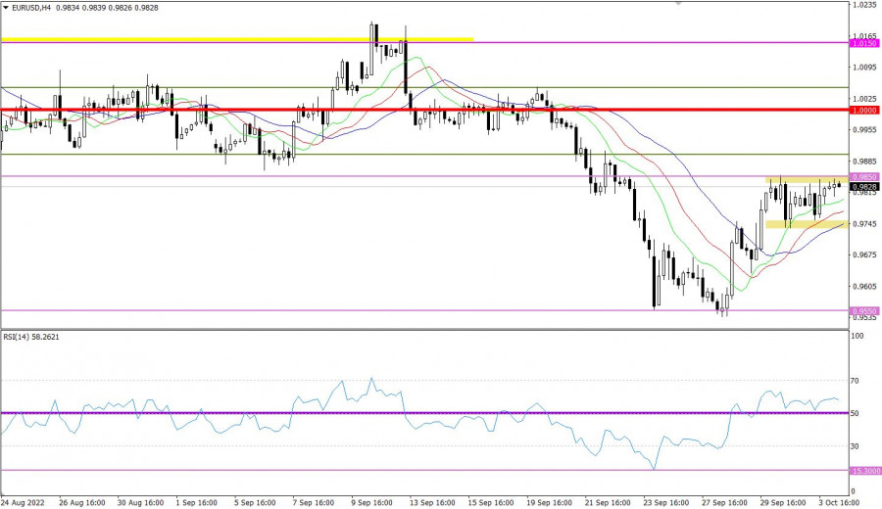Click the lower yellow rectangle near 0.9745

tap(804, 224)
